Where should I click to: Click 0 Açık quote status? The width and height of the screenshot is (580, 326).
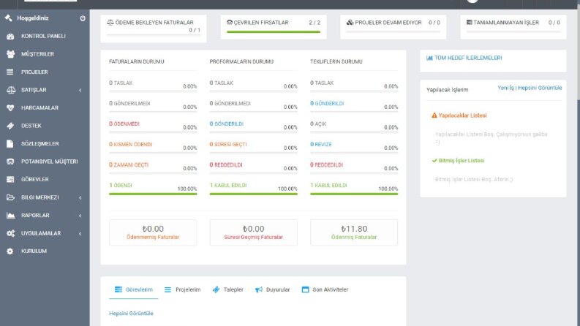(318, 124)
